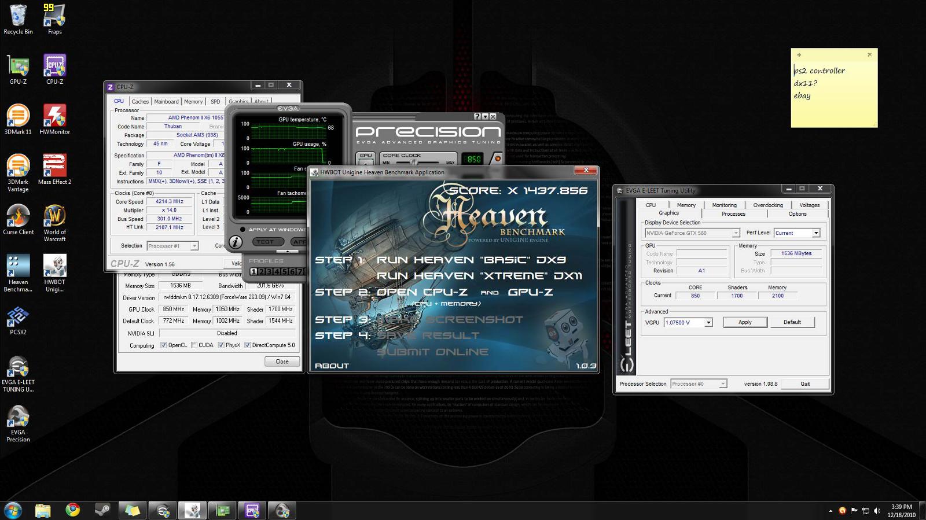Open the SPD tab in CPU-Z
This screenshot has height=520, width=926.
215,101
